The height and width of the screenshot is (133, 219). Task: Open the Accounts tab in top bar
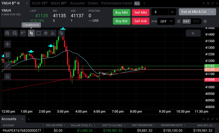[77, 3]
